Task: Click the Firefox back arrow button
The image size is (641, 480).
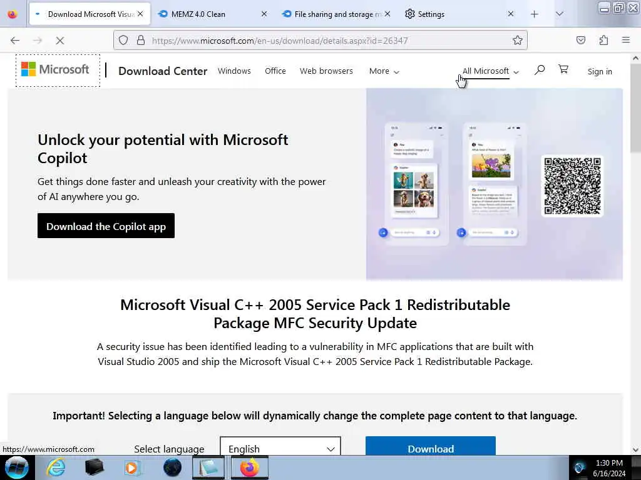Action: coord(15,41)
